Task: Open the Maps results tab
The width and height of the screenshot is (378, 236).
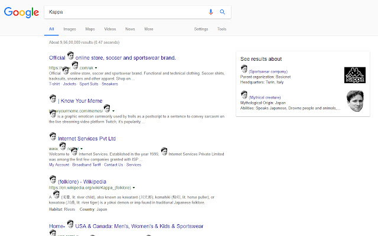Action: click(x=90, y=29)
